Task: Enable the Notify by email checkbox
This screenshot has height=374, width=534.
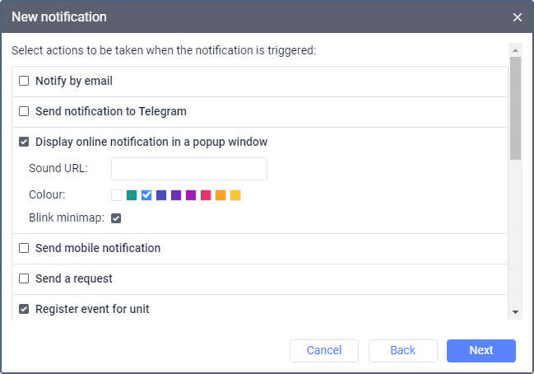Action: (24, 81)
